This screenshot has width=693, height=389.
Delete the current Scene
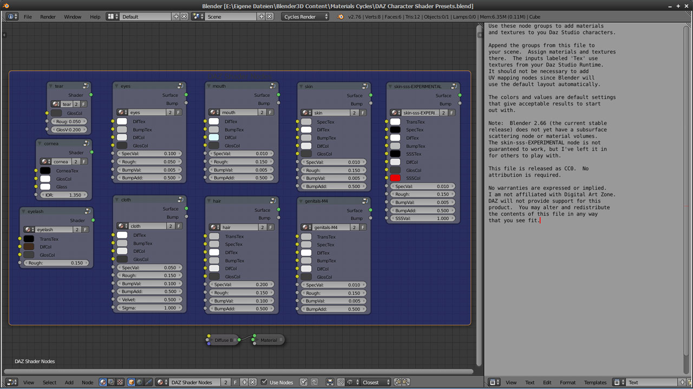270,17
